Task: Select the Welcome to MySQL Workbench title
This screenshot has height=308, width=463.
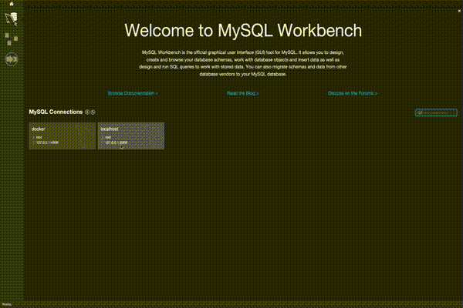Action: tap(243, 30)
